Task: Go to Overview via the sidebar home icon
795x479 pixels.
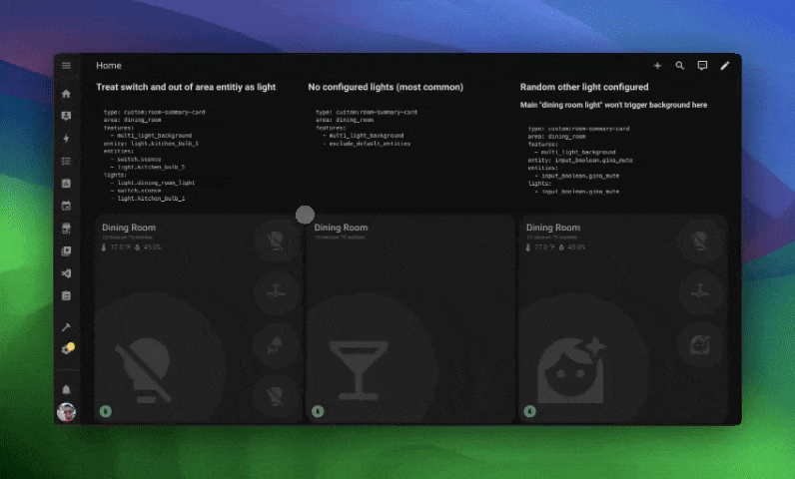Action: tap(66, 94)
